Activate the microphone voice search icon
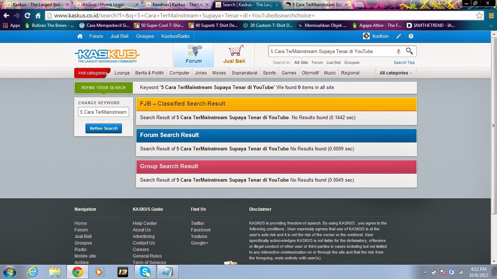Screen dimensions: 497x279 point(398,52)
